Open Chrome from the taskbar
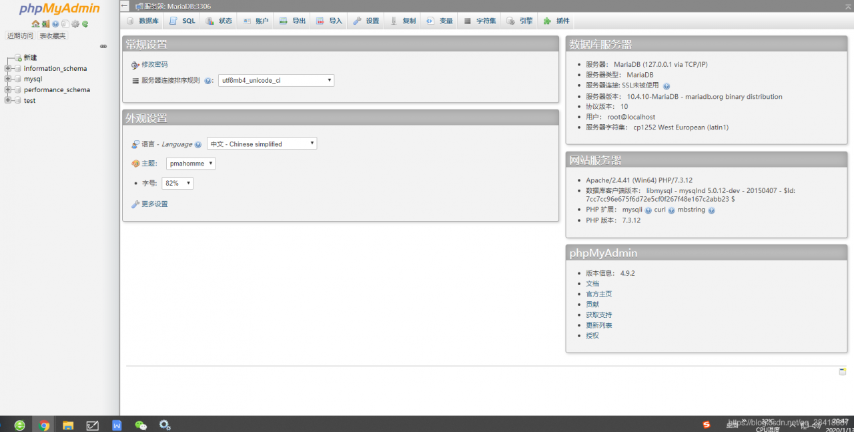The height and width of the screenshot is (432, 854). coord(44,425)
